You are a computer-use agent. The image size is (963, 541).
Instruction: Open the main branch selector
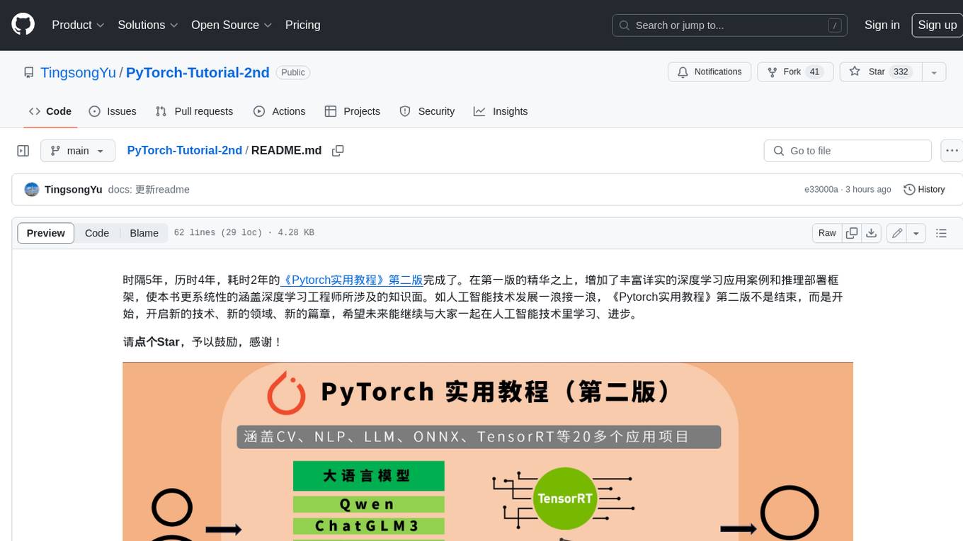(x=78, y=151)
